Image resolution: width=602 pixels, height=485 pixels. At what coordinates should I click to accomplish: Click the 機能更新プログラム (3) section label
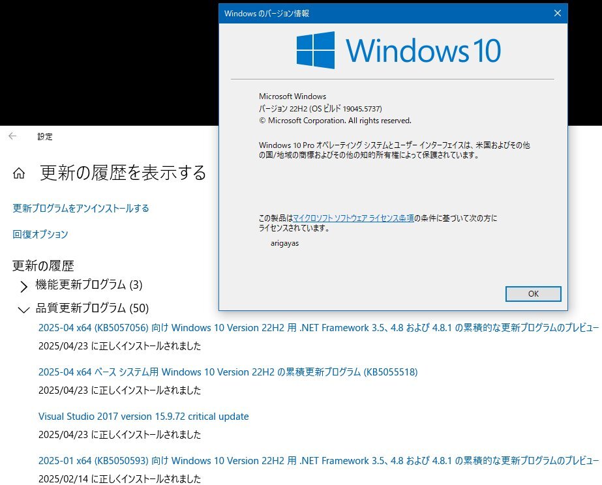click(89, 285)
